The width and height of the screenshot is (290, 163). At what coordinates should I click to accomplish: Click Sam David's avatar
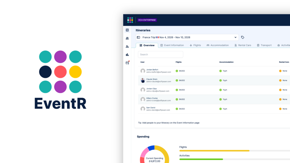(x=143, y=109)
